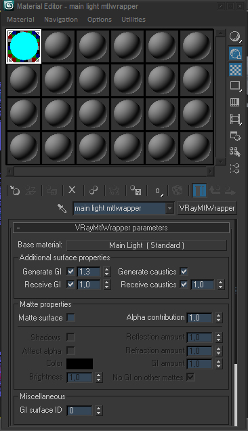Click the sample slots horizontal scrollbar left arrow
The image size is (248, 431).
coord(10,171)
